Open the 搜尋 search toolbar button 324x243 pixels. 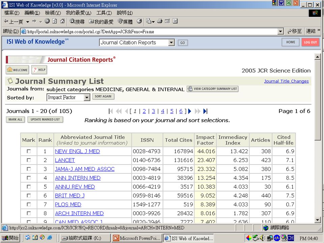click(x=77, y=21)
